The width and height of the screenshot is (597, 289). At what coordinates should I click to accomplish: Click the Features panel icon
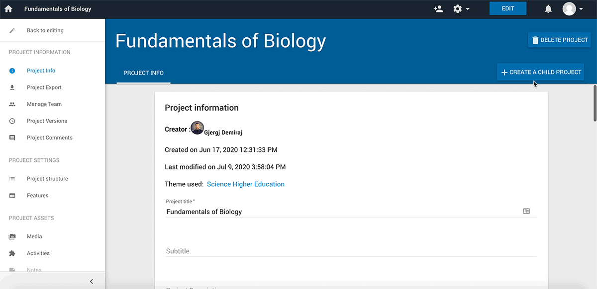pos(12,196)
